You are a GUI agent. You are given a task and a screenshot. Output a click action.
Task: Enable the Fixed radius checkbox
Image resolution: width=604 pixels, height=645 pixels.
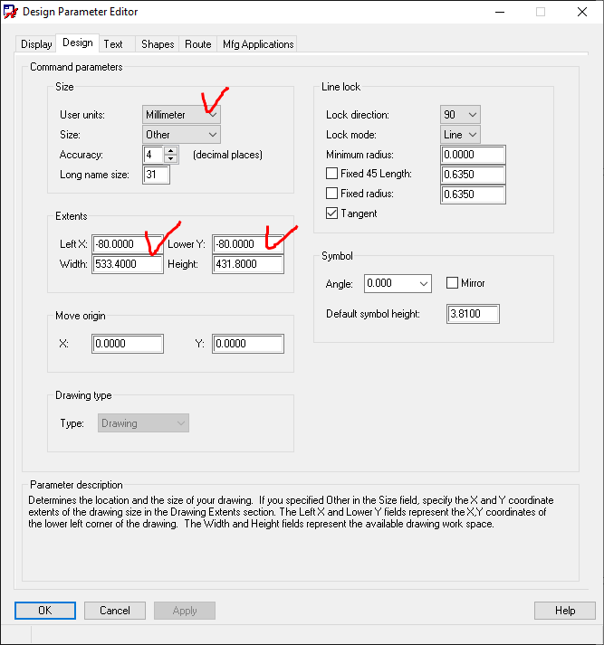coord(331,193)
